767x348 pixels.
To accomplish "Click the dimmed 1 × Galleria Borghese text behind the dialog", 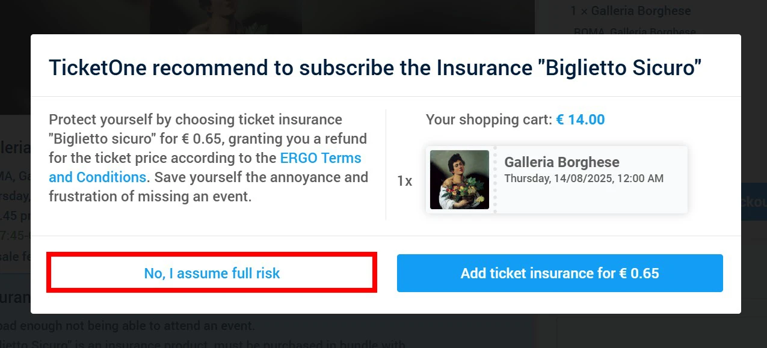I will coord(630,11).
